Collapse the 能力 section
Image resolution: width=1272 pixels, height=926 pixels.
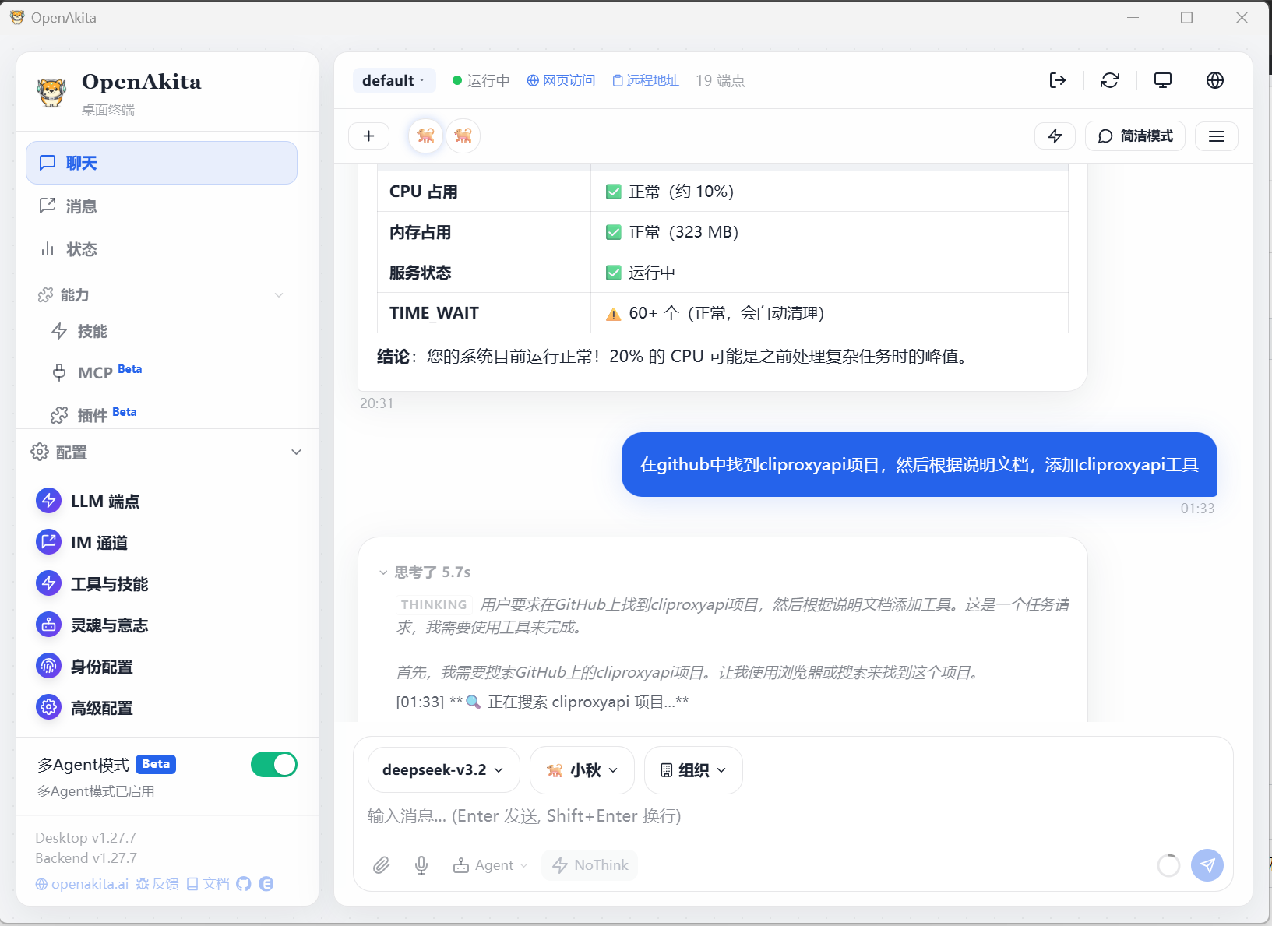coord(161,295)
